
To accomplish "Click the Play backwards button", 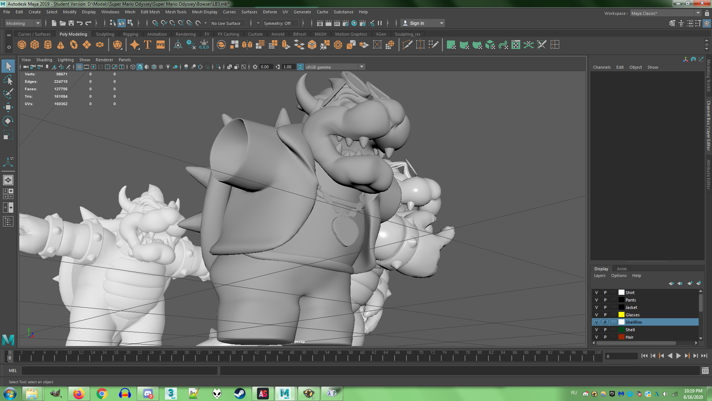I will pos(670,356).
